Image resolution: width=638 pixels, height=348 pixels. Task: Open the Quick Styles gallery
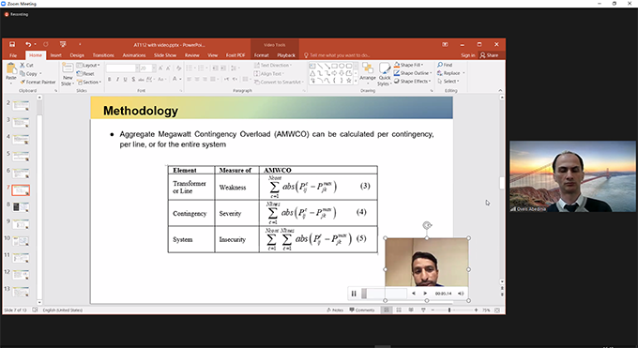[x=385, y=74]
